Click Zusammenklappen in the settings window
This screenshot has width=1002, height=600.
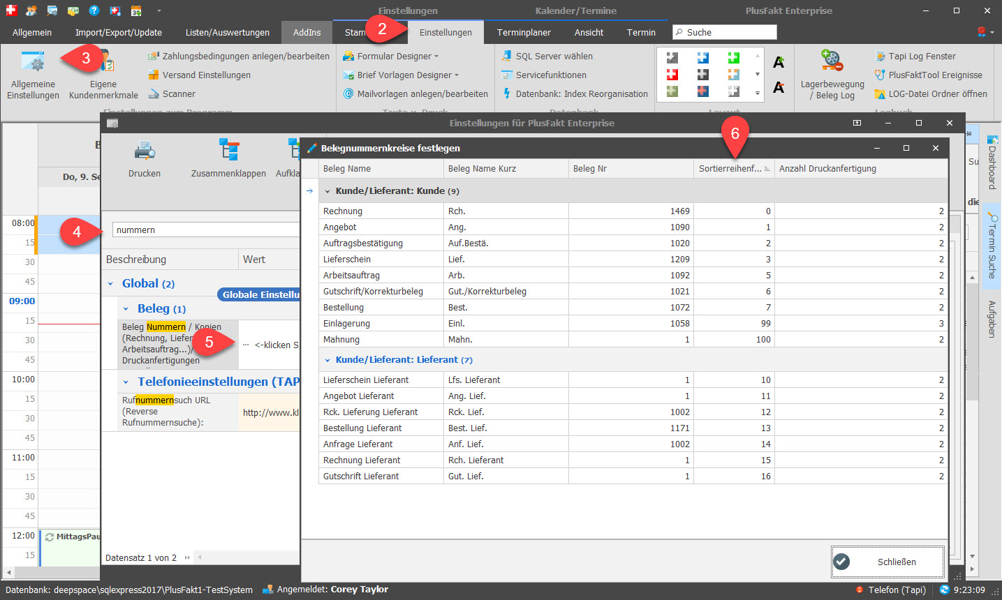point(228,158)
